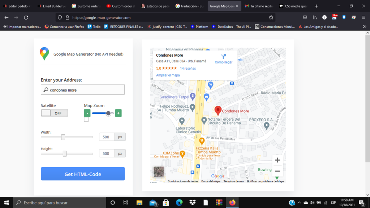This screenshot has width=370, height=208.
Task: Switch to the Custom order YouTube tab
Action: coord(121,6)
